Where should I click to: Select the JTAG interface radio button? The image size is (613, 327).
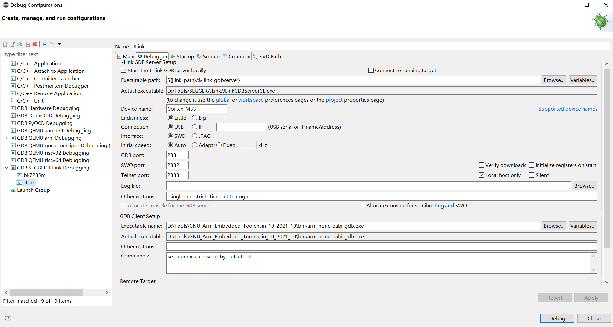pyautogui.click(x=195, y=136)
